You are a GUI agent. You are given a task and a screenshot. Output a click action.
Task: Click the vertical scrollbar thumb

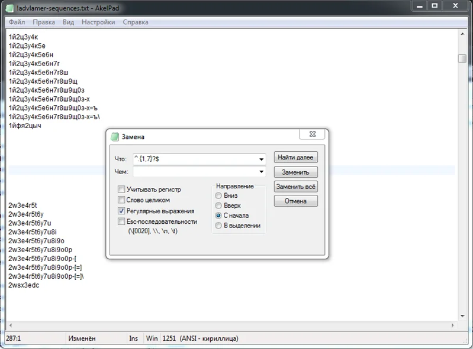tap(462, 58)
